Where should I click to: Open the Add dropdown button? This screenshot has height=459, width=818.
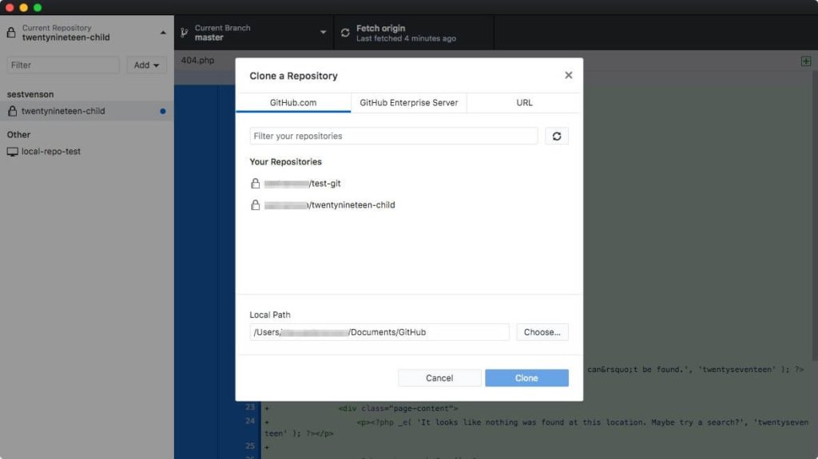tap(147, 65)
